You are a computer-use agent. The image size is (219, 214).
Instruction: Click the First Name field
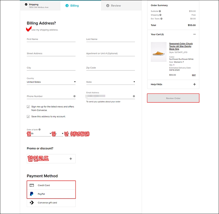pos(51,39)
